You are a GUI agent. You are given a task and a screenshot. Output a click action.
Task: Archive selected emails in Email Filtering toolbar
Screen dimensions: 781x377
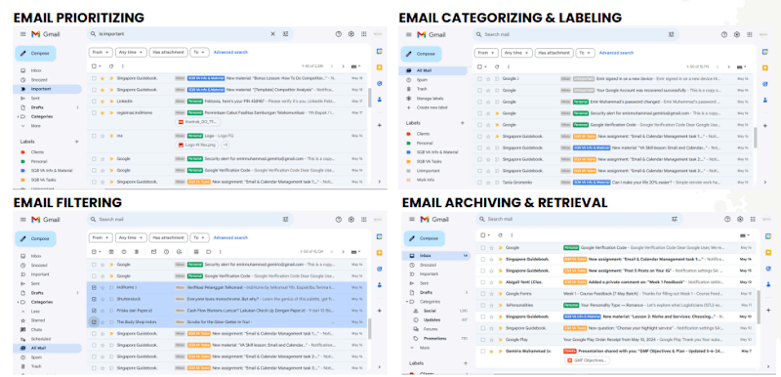pyautogui.click(x=111, y=252)
